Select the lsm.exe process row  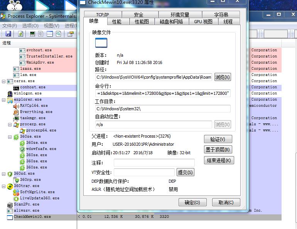tap(39, 75)
